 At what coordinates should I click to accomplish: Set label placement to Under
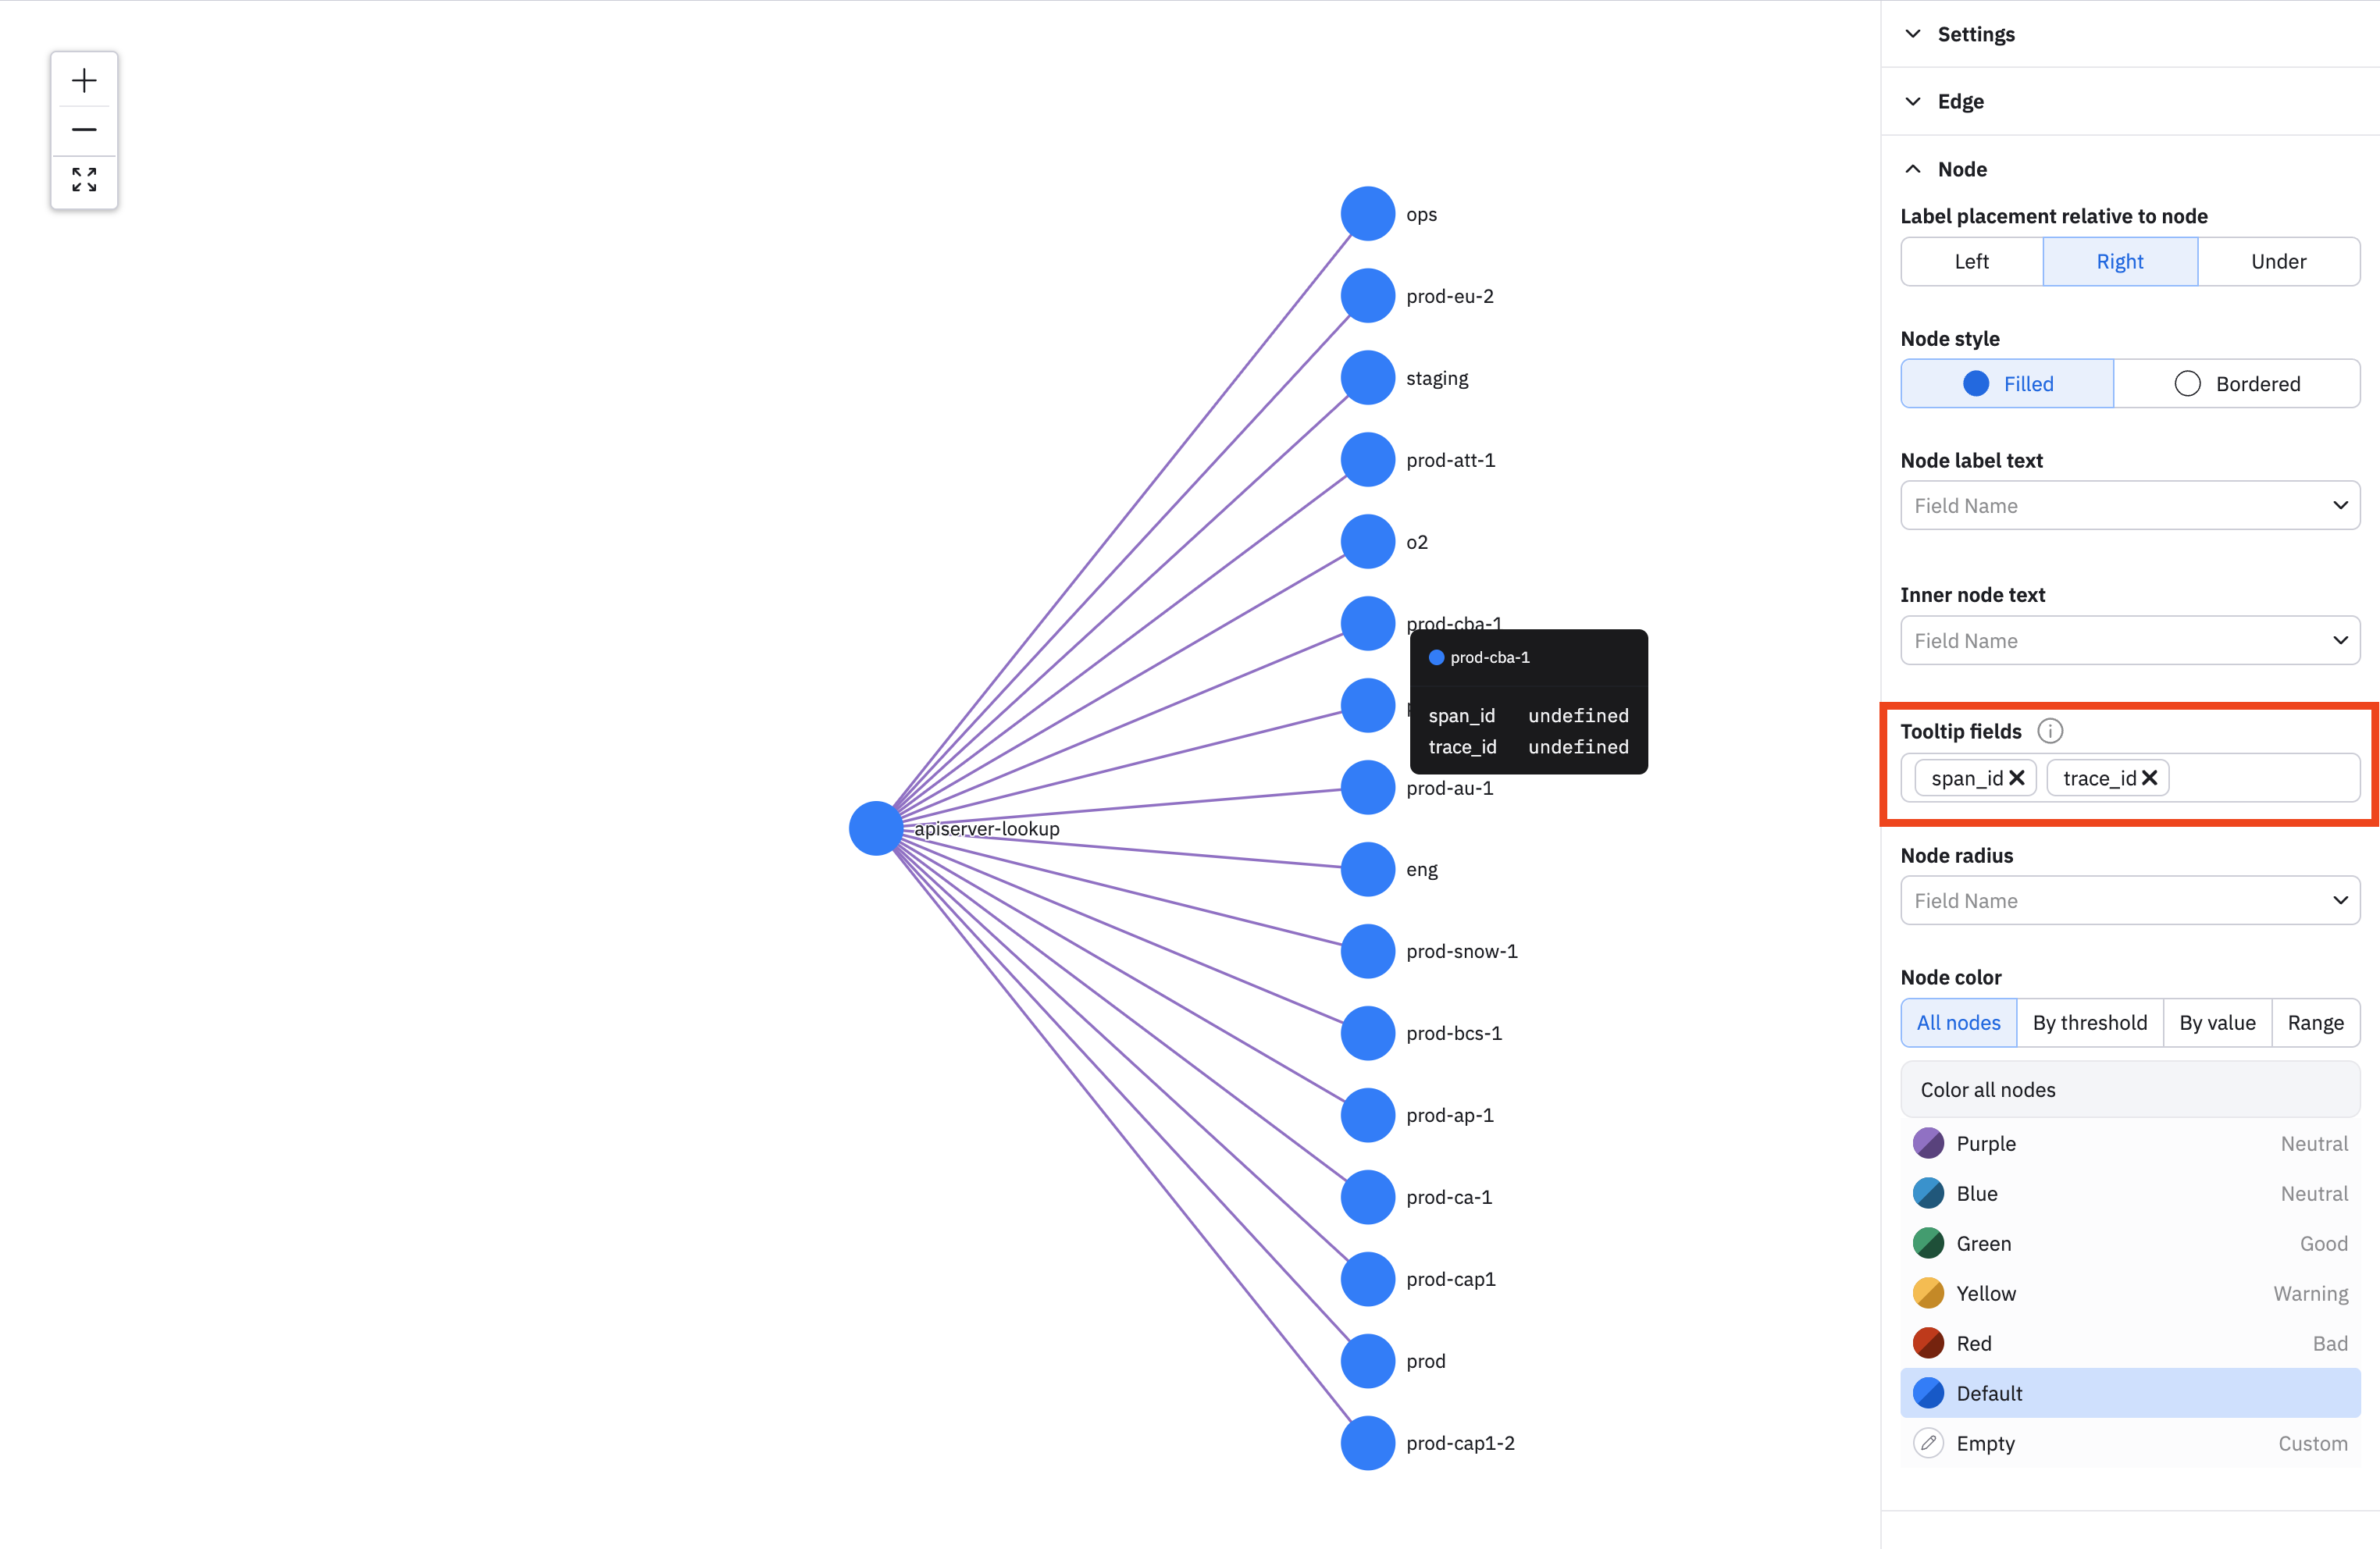pyautogui.click(x=2278, y=262)
